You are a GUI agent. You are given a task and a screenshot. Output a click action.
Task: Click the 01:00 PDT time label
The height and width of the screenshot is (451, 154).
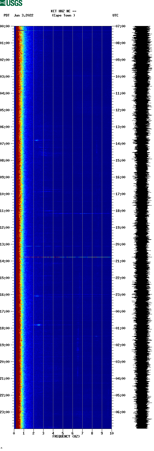click(5, 43)
